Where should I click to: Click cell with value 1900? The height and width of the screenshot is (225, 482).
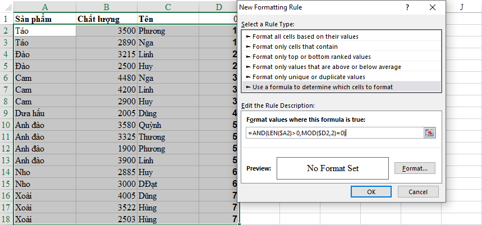click(107, 149)
